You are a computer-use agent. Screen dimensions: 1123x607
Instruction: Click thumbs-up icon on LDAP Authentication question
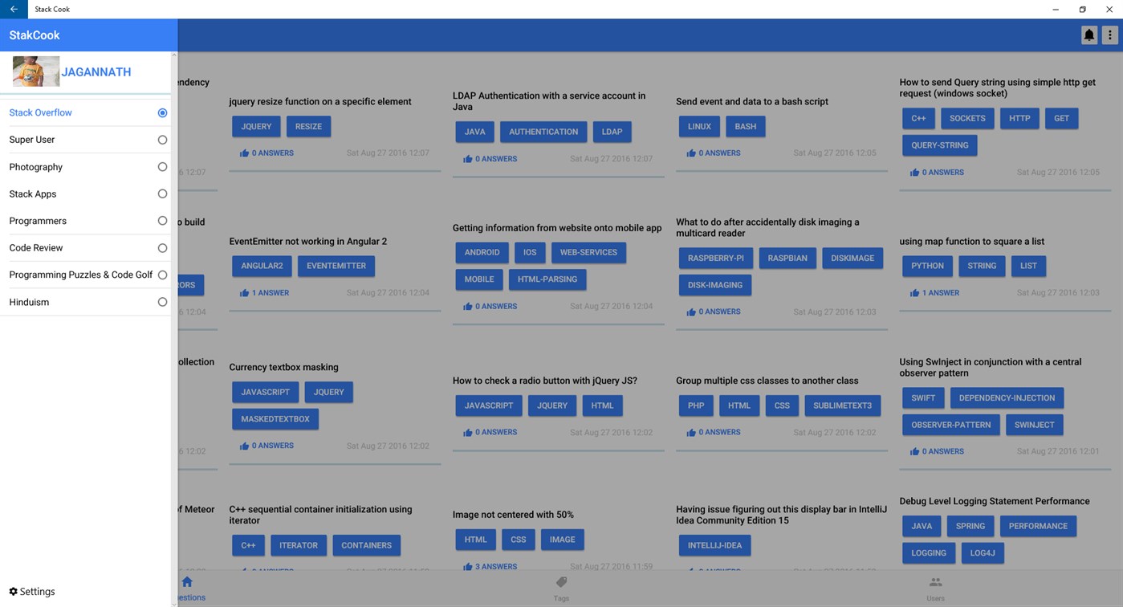467,159
